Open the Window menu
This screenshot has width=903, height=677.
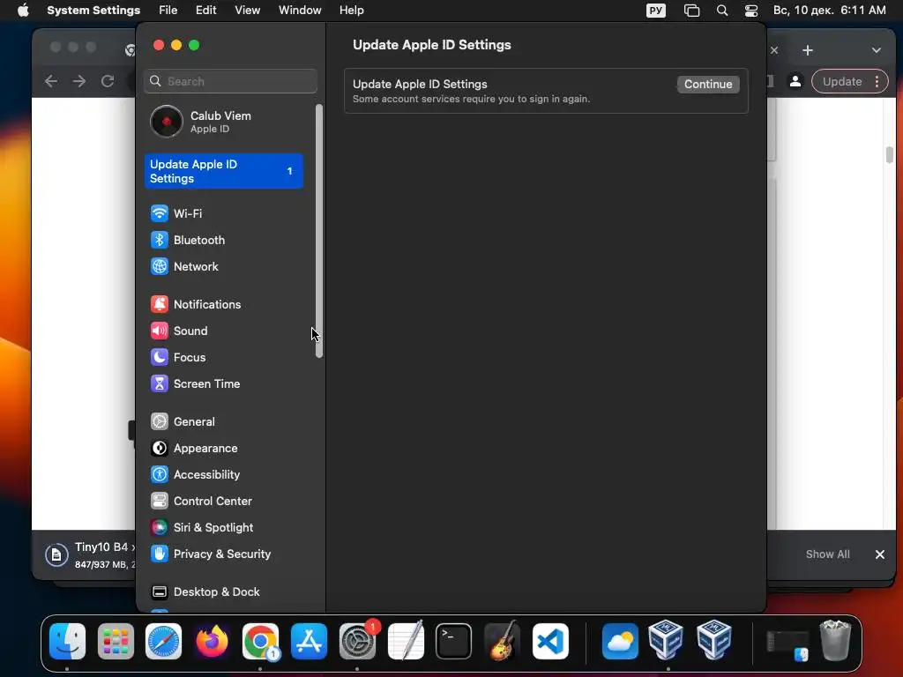[x=300, y=11]
